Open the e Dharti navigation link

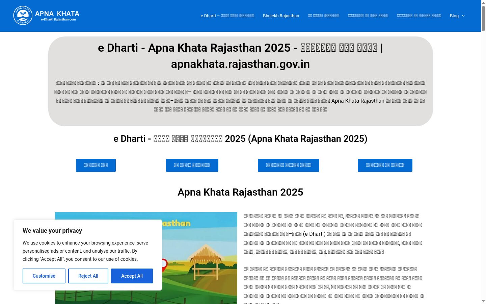point(227,16)
